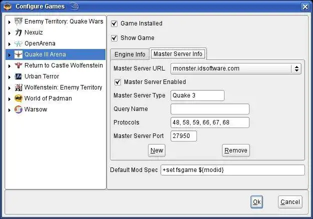Click the Master Server Type field

coord(197,95)
